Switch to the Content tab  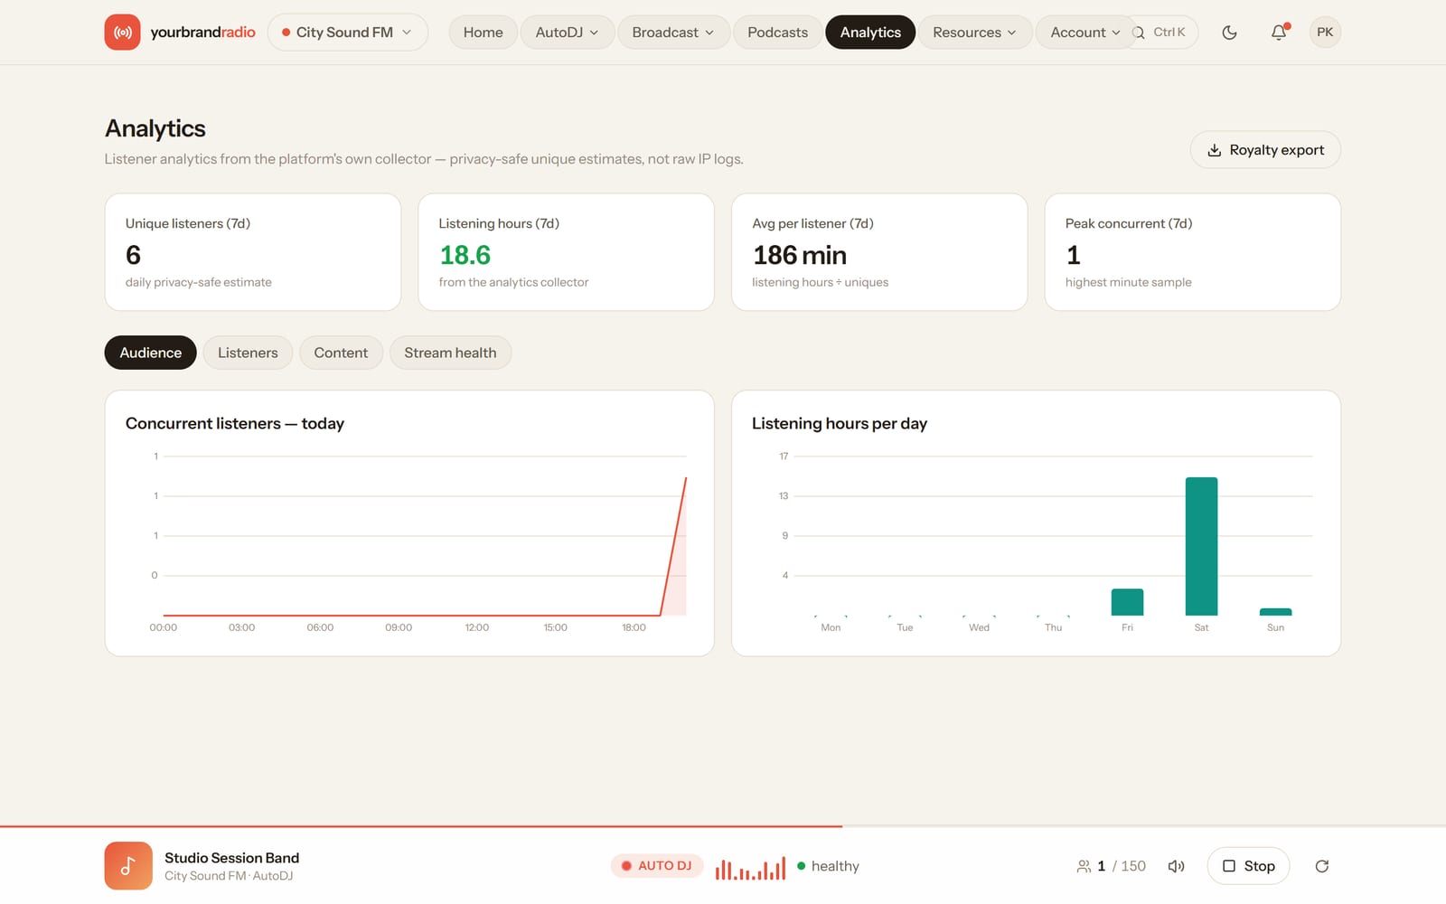pos(341,353)
